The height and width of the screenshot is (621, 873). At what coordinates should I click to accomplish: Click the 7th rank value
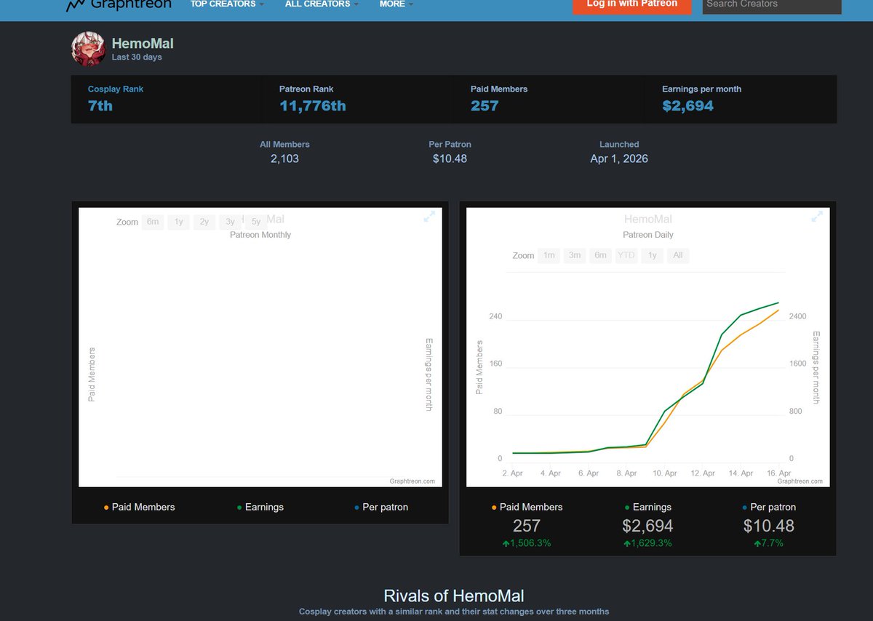100,106
